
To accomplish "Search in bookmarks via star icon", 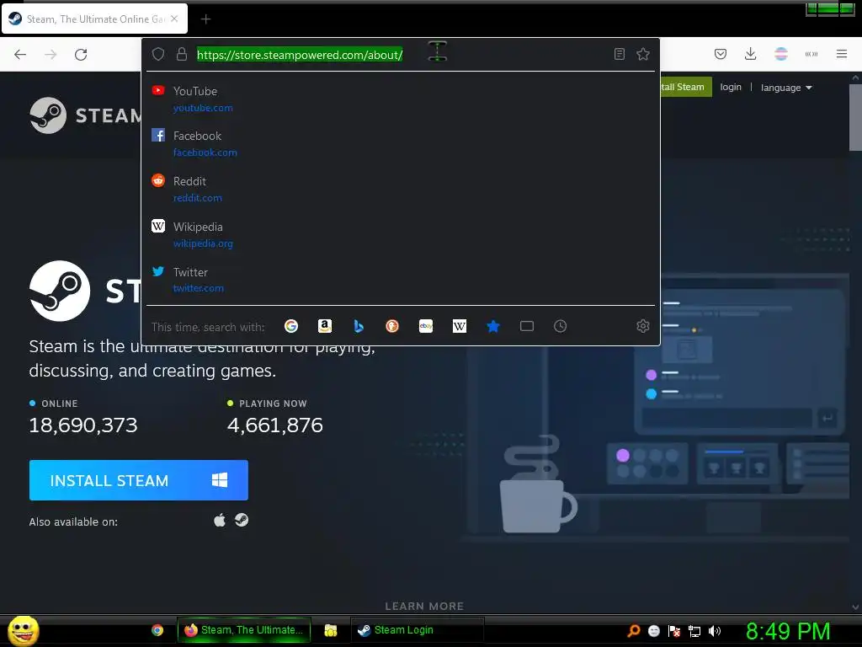I will pos(493,326).
